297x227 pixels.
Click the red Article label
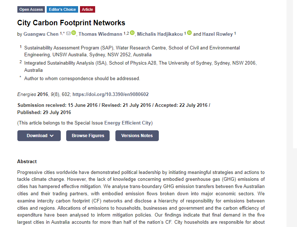pyautogui.click(x=88, y=9)
